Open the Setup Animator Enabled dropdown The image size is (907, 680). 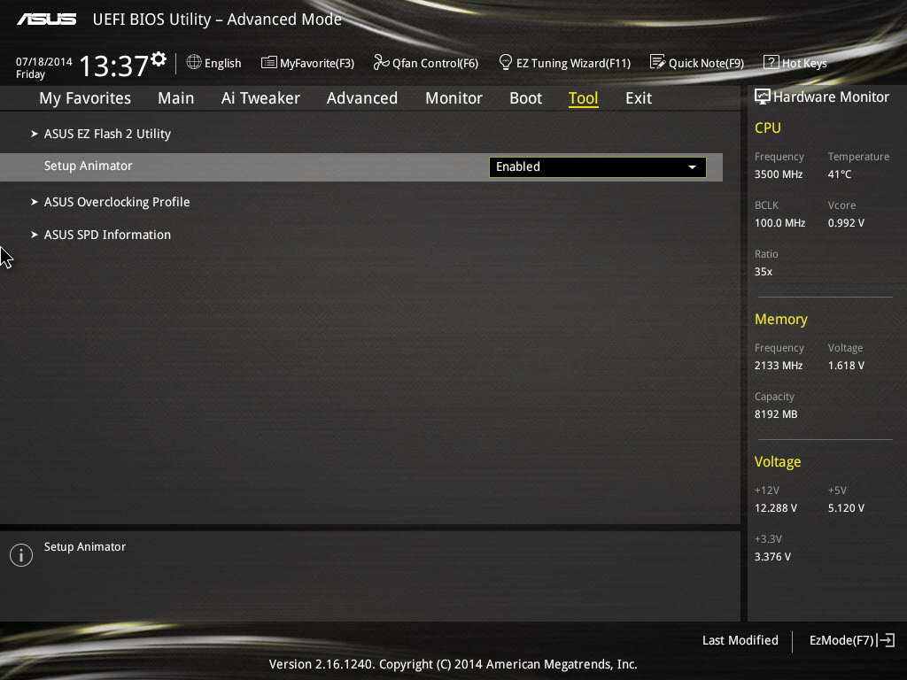pyautogui.click(x=598, y=167)
